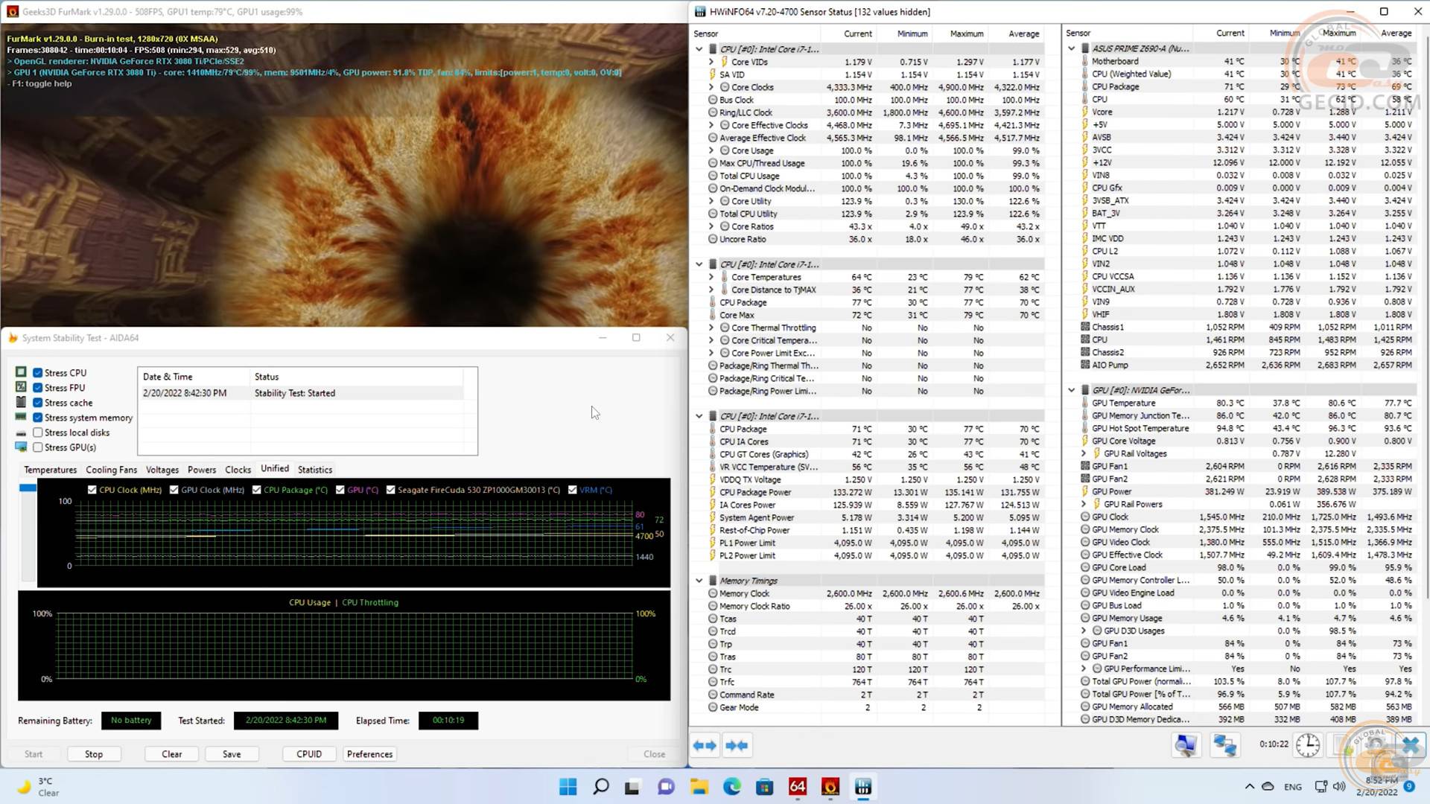1430x804 pixels.
Task: Toggle GPU Clock (MHz) graph legend checkbox
Action: point(174,489)
